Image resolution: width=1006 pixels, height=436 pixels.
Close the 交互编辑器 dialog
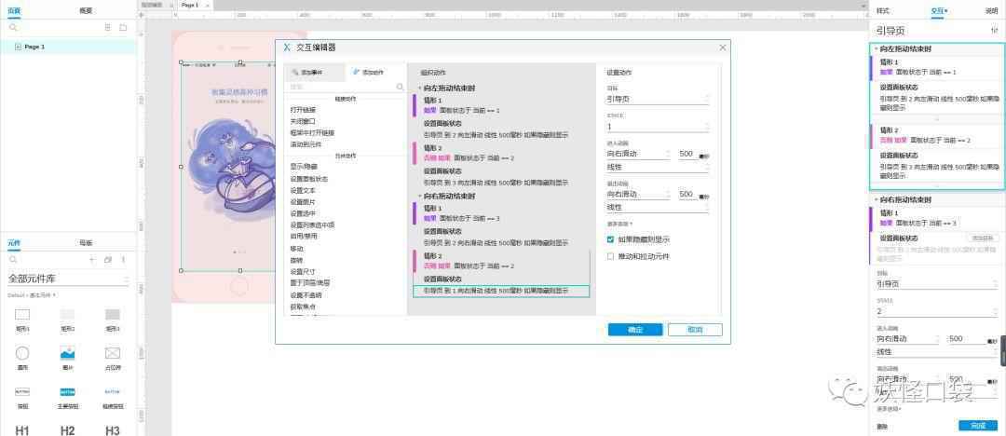tap(723, 48)
